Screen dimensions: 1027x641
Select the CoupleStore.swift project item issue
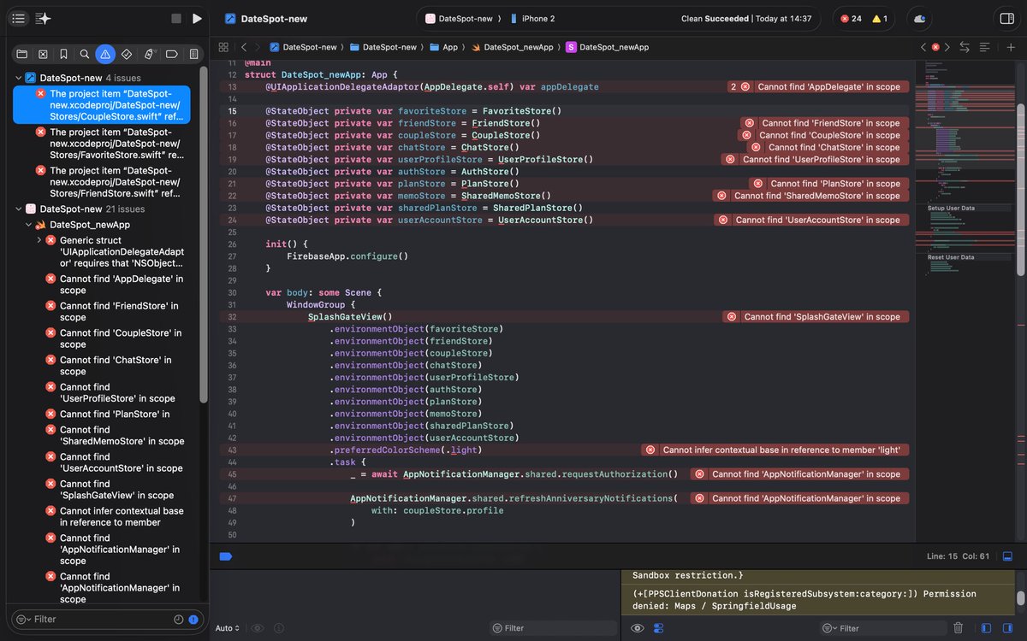coord(102,105)
